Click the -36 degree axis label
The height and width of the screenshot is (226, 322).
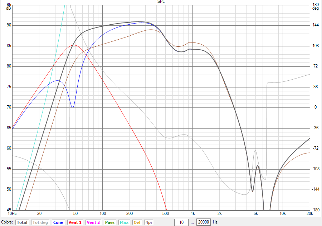(316, 128)
